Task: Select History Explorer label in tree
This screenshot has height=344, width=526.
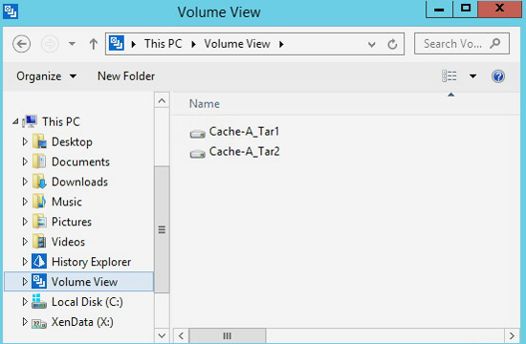Action: pos(91,262)
